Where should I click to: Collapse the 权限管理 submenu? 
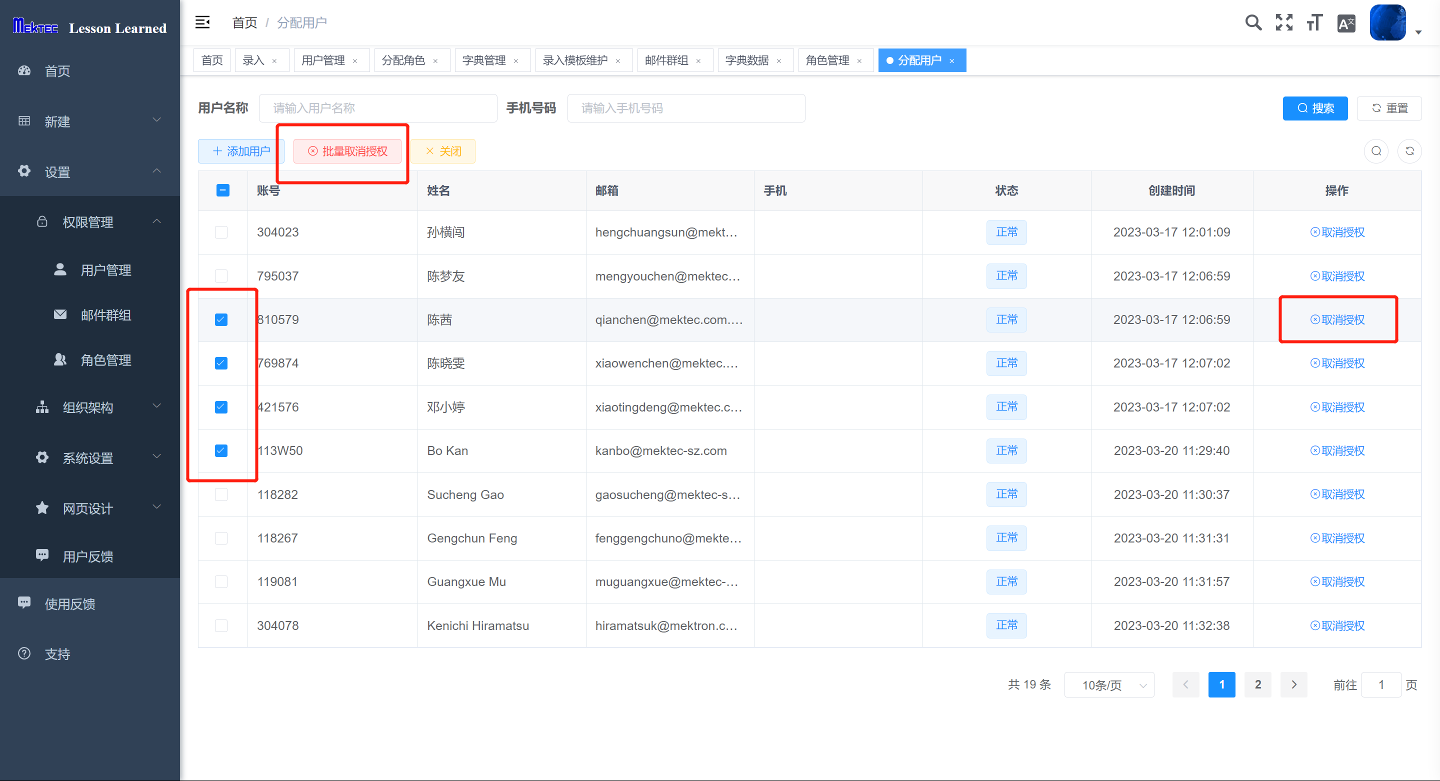click(90, 222)
